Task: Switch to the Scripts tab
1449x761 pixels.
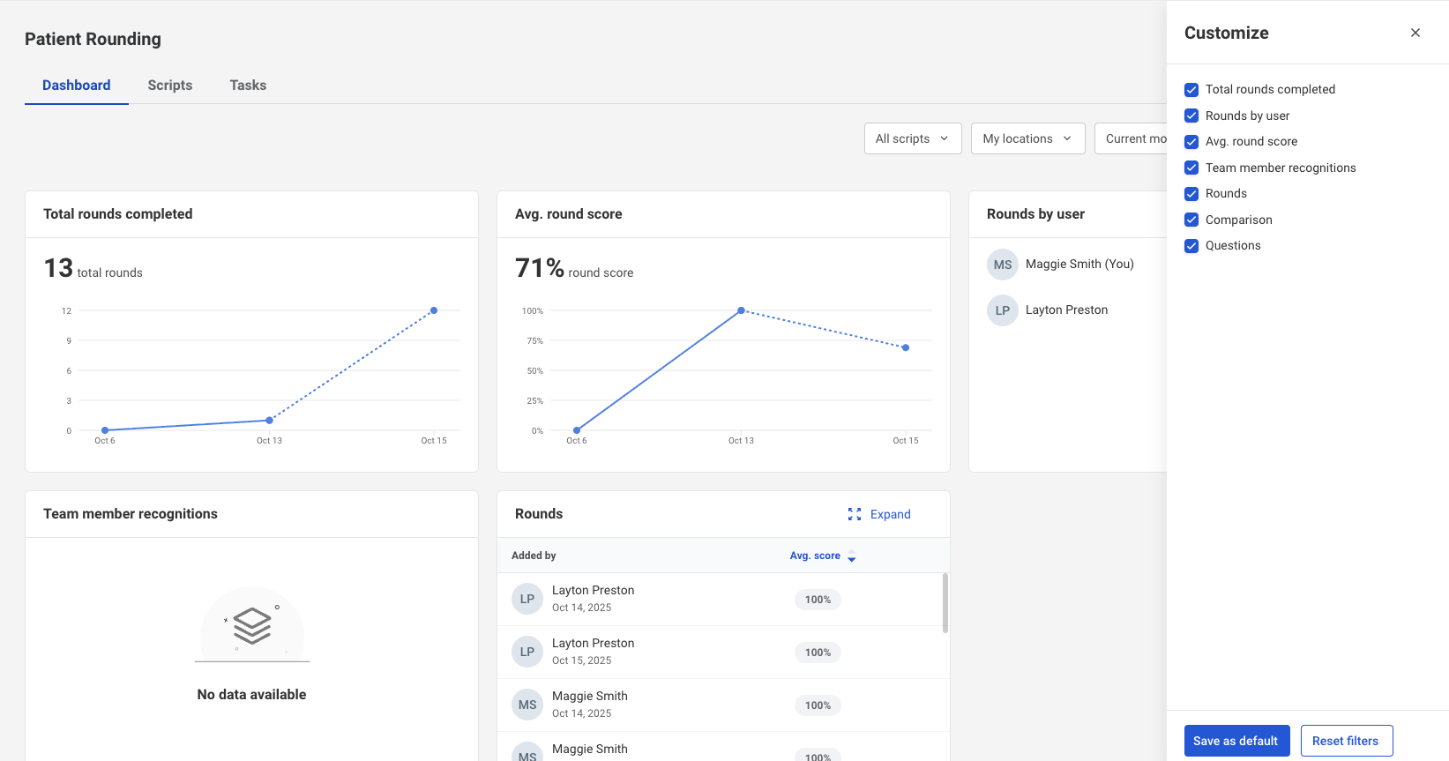Action: (169, 86)
